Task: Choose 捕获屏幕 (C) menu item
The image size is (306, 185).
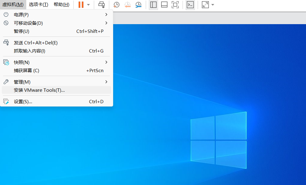Action: pos(56,70)
